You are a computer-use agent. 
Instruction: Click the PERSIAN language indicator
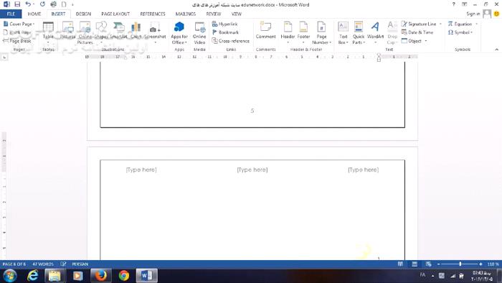tap(80, 264)
